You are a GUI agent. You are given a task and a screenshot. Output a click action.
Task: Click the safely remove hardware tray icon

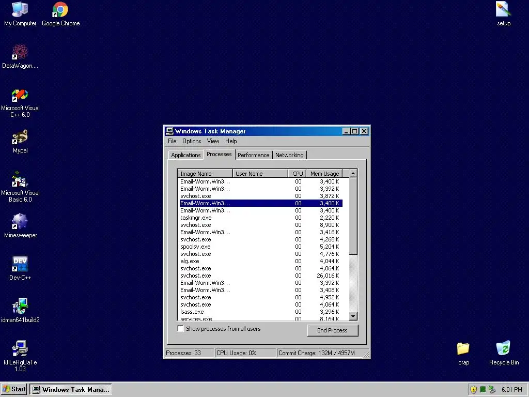pos(492,390)
